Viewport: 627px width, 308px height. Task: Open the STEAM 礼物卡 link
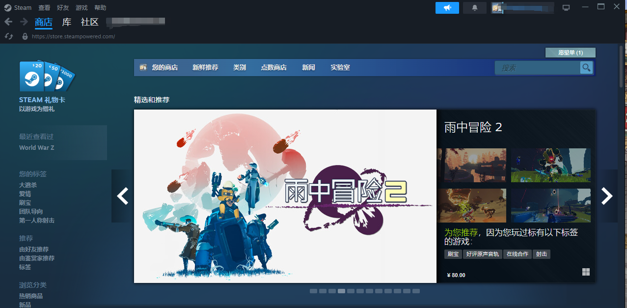click(42, 100)
